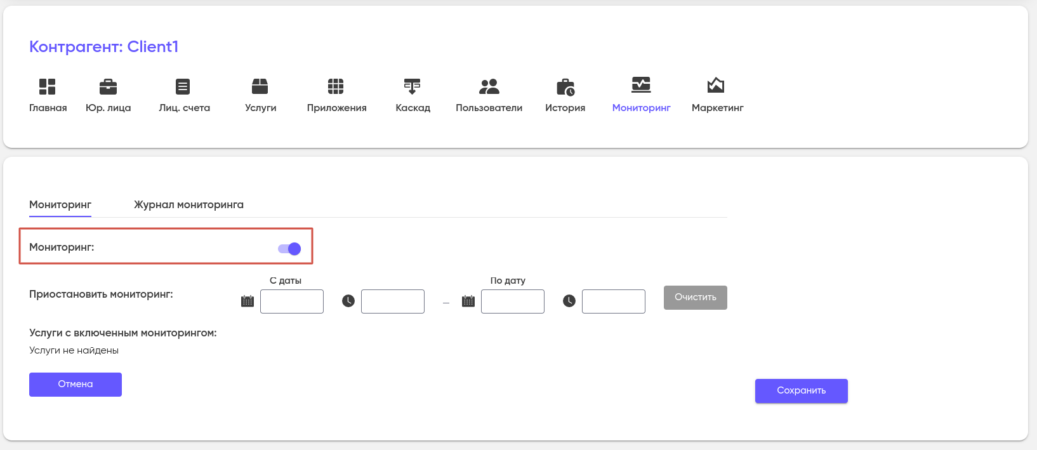Screen dimensions: 1037x450
Task: Select the Мониторинг navigation icon
Action: 641,85
